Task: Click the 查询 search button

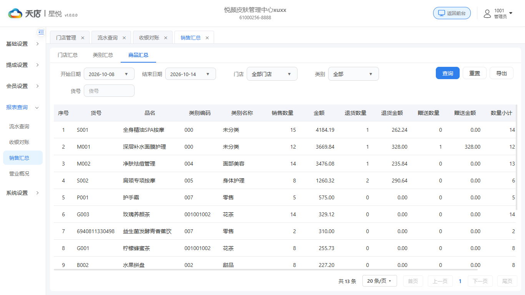Action: point(448,73)
